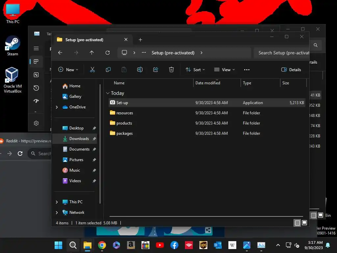Expand This PC in navigation pane
The image size is (337, 253).
[x=57, y=202]
